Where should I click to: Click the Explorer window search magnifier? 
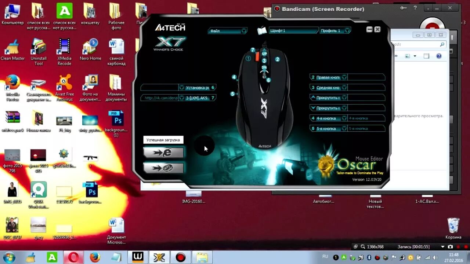(x=442, y=44)
